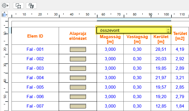Image resolution: width=189 pixels, height=111 pixels.
Task: Select the Terület [m2] column header
Action: (x=180, y=36)
